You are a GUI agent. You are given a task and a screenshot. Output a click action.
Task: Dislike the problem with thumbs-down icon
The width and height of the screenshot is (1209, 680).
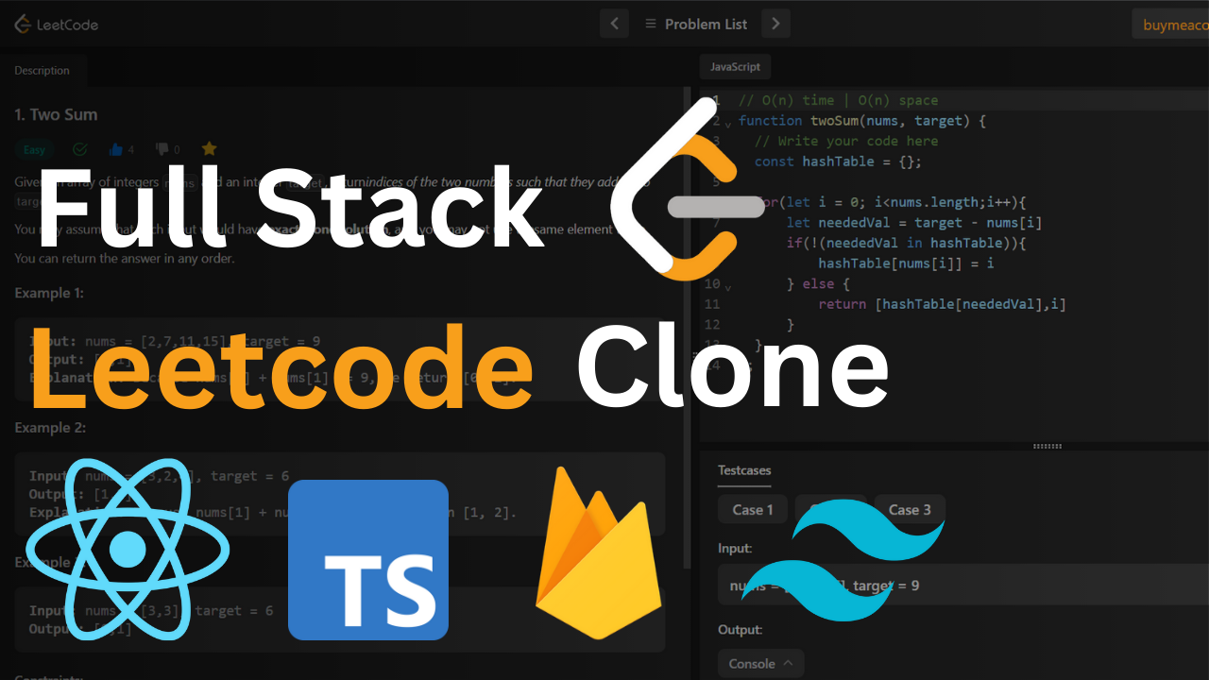162,149
